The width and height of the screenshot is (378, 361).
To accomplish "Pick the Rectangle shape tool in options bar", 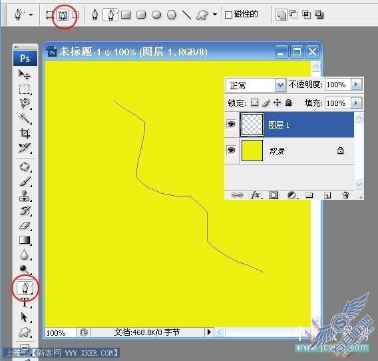I will tap(126, 15).
